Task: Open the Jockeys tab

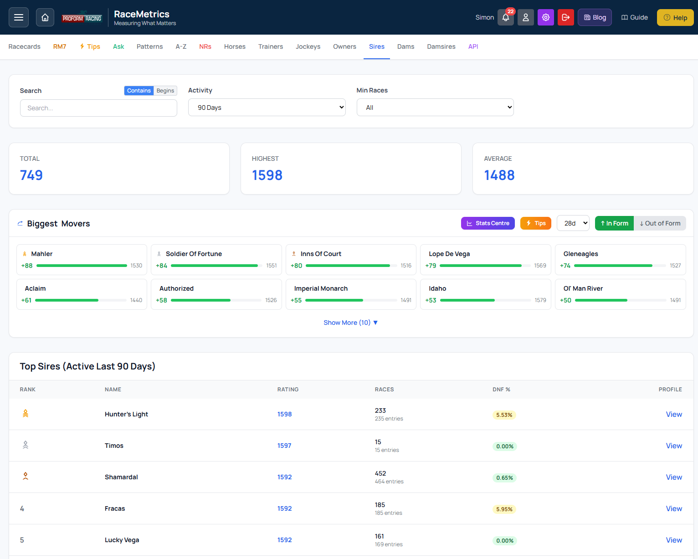Action: 308,46
